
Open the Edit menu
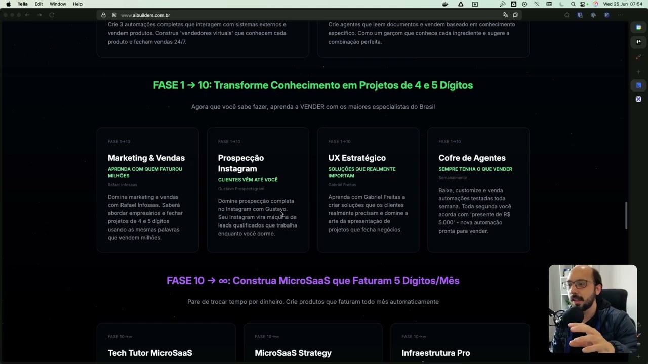click(x=38, y=4)
